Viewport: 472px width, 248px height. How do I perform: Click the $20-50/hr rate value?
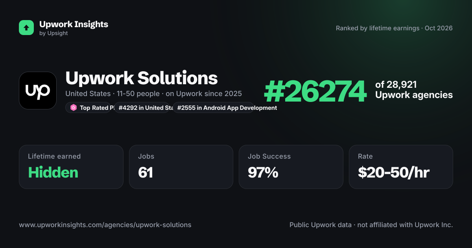(394, 172)
